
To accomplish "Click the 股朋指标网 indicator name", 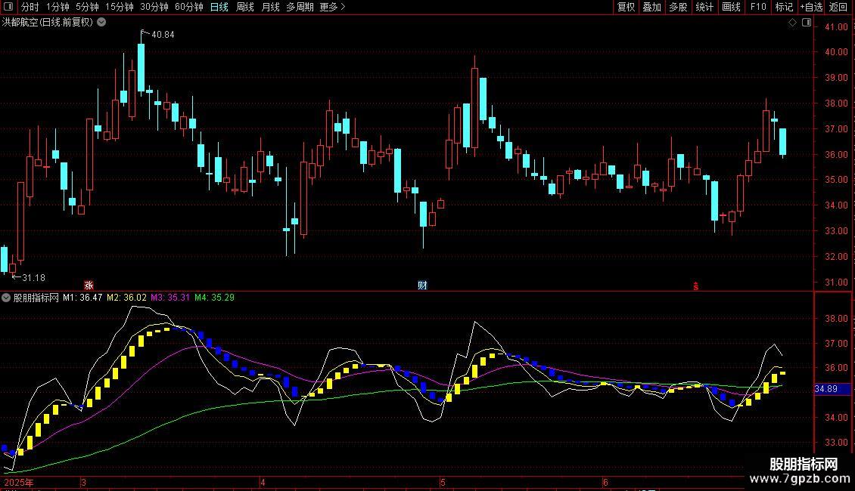I will [36, 298].
